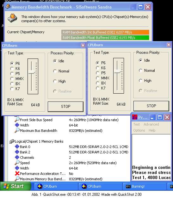Click Bank 0 info icon
Screen dimensions: 173x198
[x=17, y=147]
